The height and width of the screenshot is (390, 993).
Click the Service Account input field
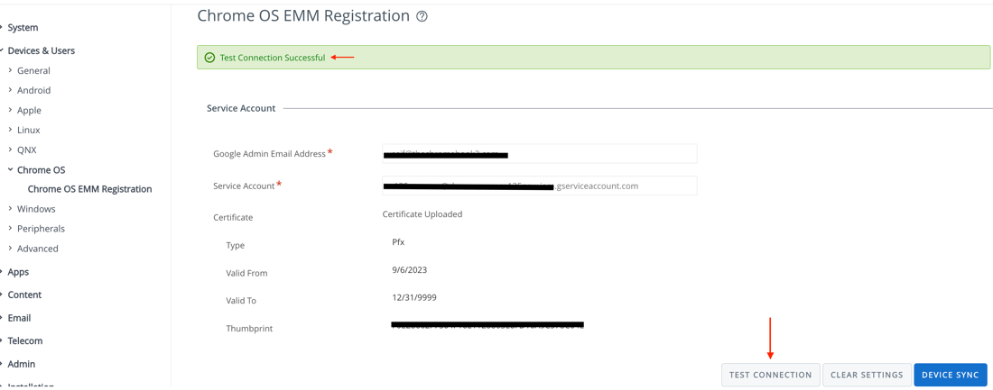(x=539, y=186)
